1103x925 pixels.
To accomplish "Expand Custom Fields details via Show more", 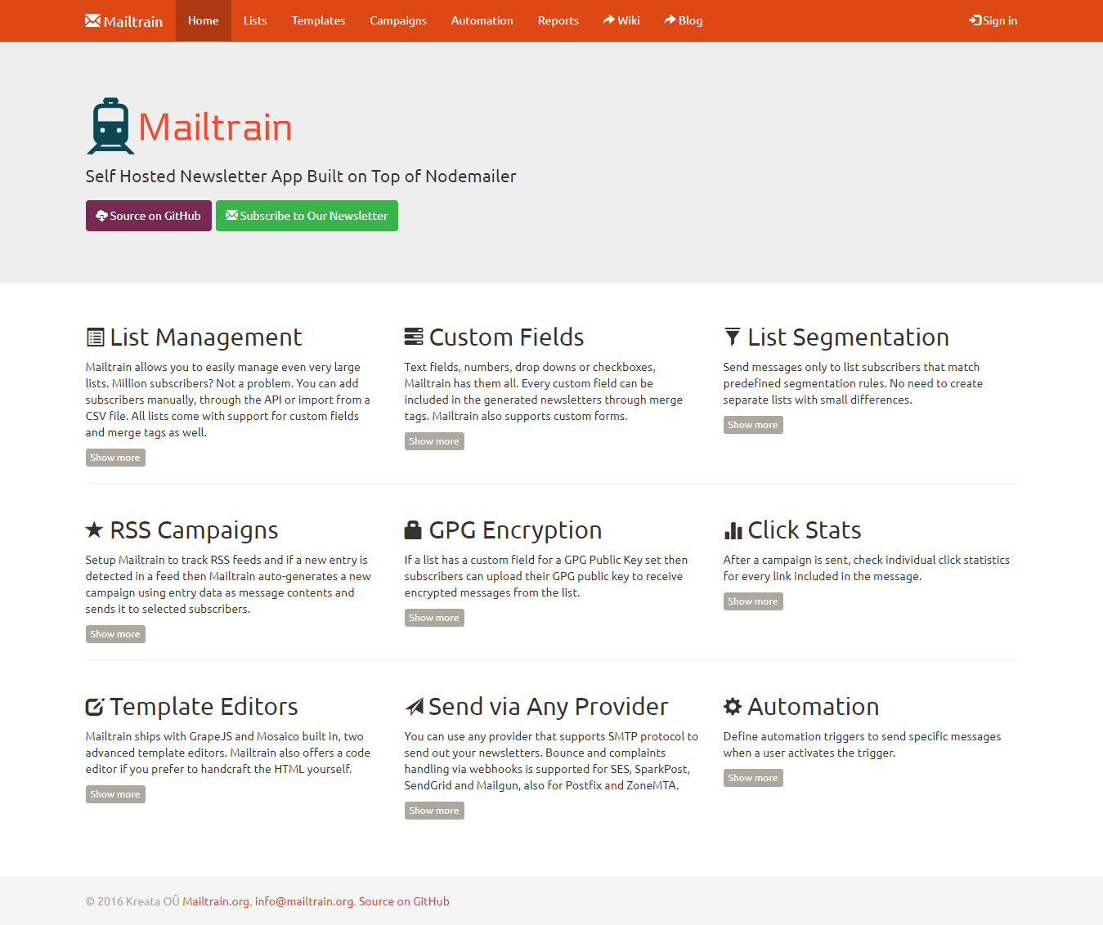I will coord(434,441).
